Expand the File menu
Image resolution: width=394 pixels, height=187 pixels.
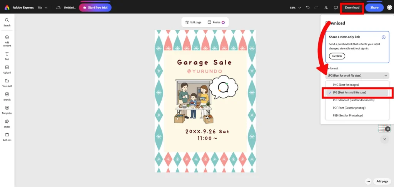pos(43,8)
